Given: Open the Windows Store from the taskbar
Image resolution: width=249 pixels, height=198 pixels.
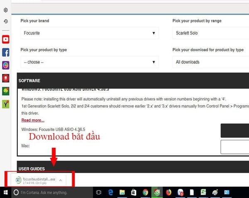Looking at the screenshot, I should [134, 193].
